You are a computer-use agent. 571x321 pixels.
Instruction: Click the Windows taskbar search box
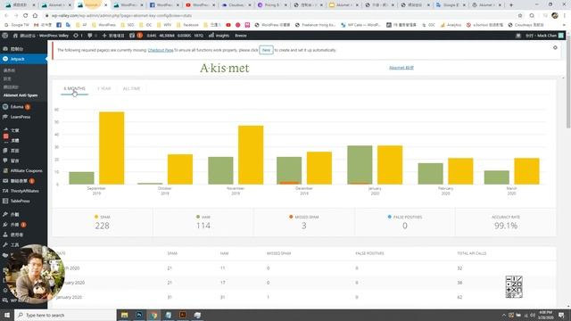click(65, 315)
